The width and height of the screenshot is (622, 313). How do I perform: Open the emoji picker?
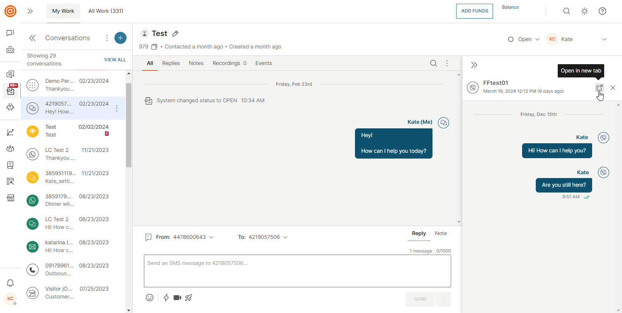point(150,298)
